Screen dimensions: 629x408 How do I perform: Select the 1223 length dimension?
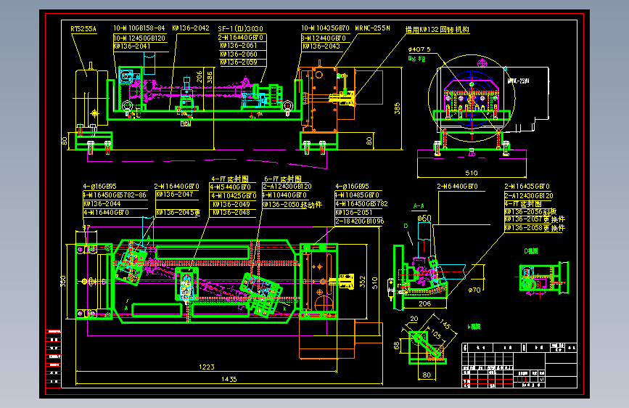pos(207,367)
